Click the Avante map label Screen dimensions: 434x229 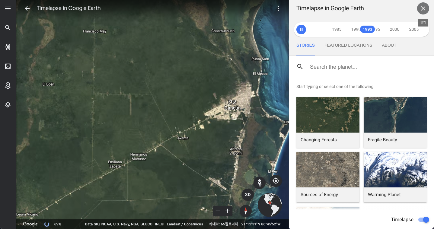point(183,138)
